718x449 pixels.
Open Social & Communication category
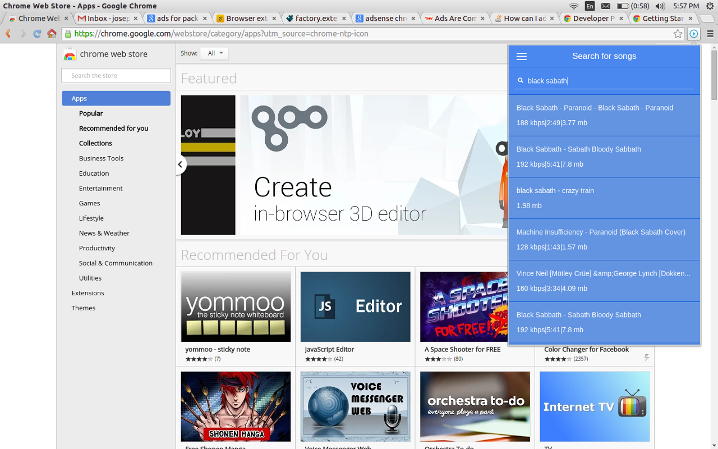click(116, 263)
